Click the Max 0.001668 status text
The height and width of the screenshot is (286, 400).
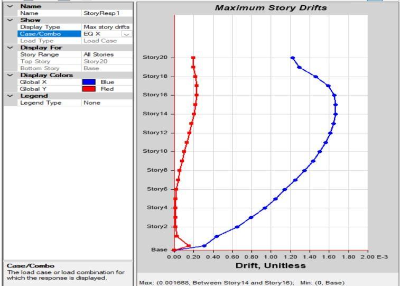(x=216, y=283)
